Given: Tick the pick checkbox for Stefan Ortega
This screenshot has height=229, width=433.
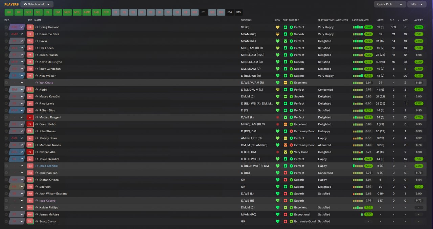Looking at the screenshot, I should click(x=6, y=180).
